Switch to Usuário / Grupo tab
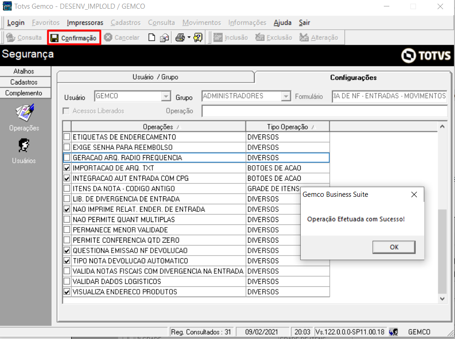This screenshot has height=339, width=455. (x=156, y=77)
